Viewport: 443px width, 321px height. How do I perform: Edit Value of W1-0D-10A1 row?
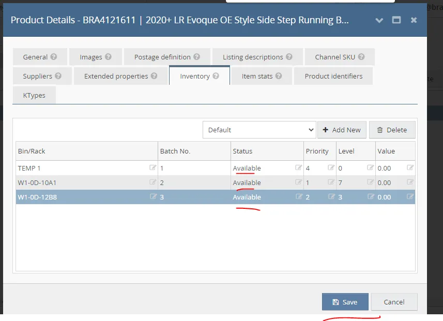point(410,182)
